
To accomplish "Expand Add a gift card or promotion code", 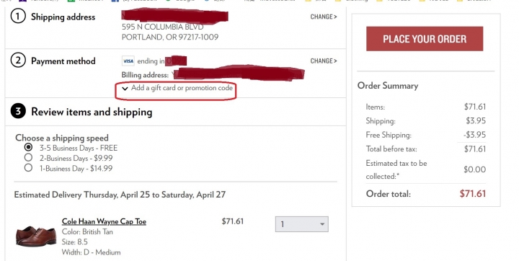I will point(177,88).
